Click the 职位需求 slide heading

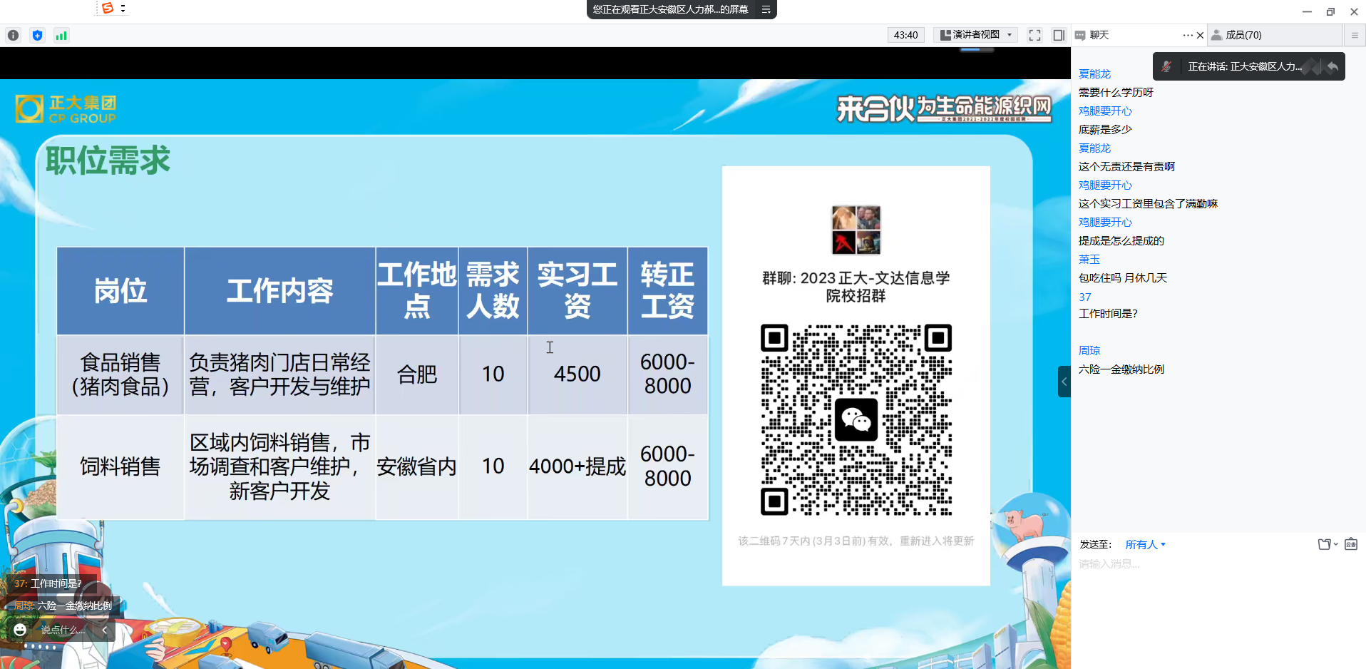pos(108,160)
